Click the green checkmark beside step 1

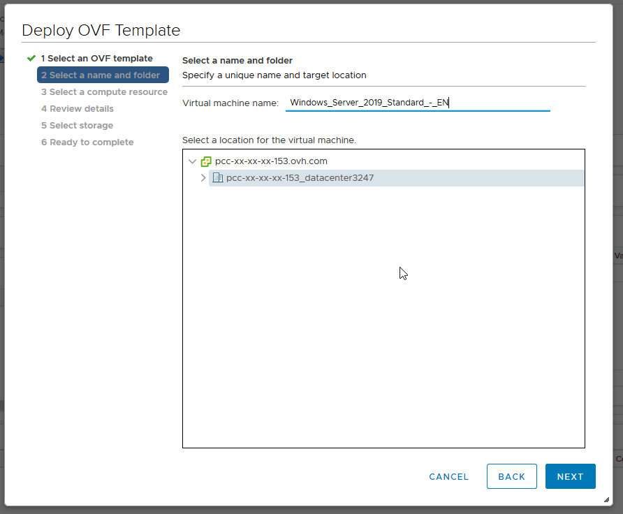click(31, 59)
